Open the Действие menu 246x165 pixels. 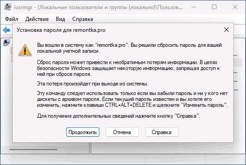tap(37, 19)
